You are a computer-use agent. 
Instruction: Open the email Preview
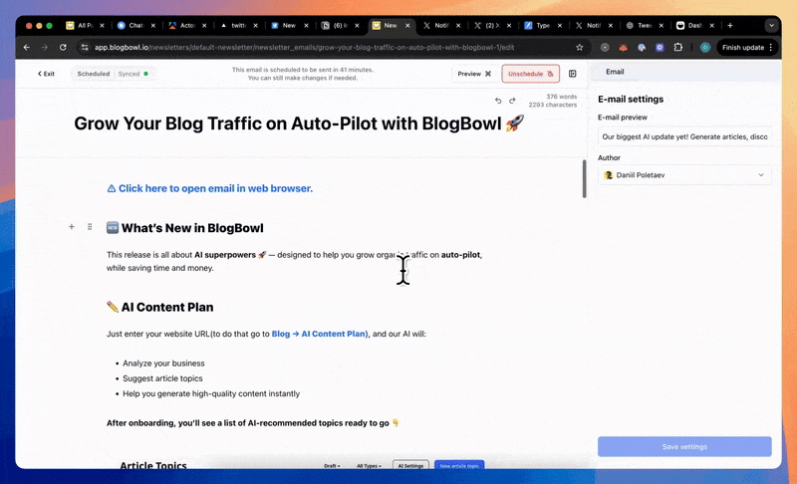(x=474, y=74)
